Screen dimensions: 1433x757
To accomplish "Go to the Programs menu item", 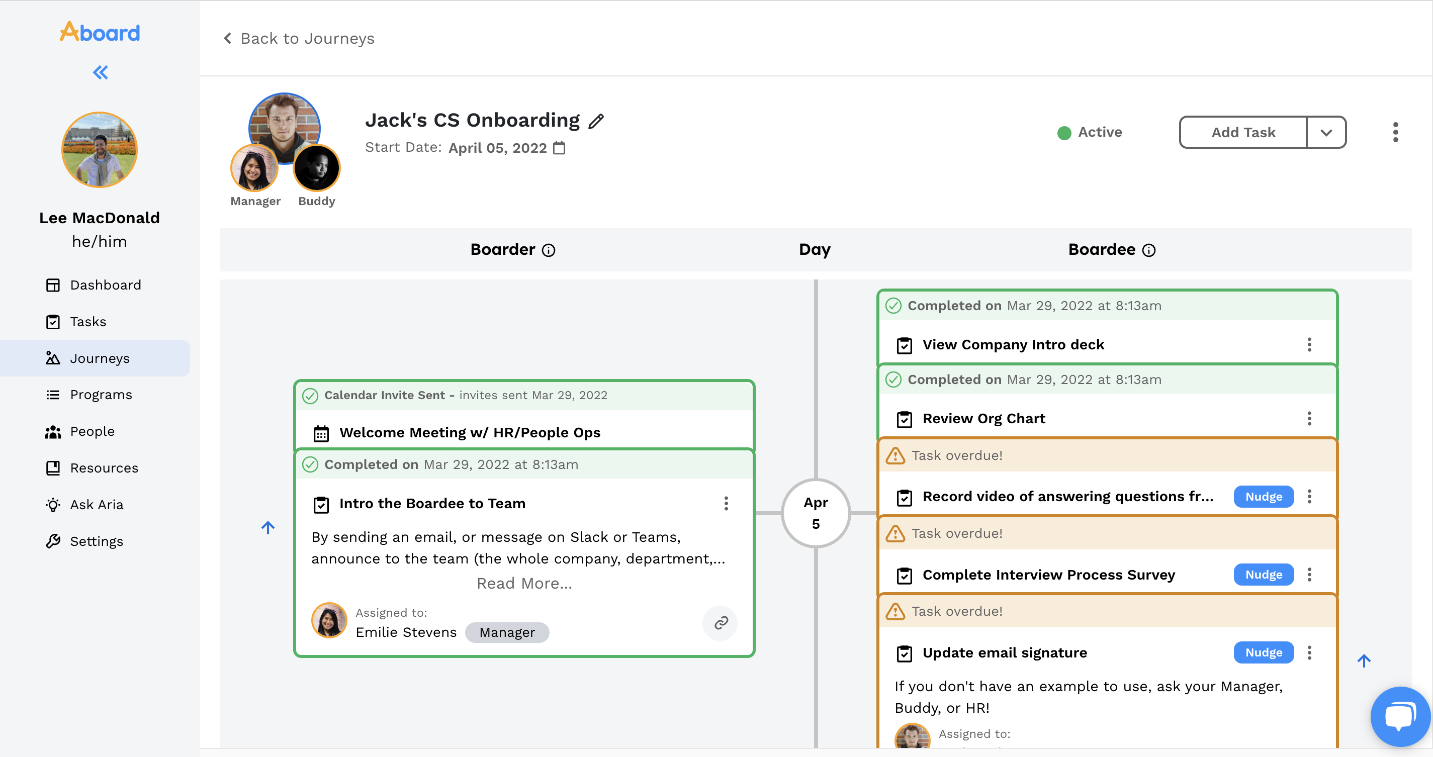I will (x=101, y=395).
